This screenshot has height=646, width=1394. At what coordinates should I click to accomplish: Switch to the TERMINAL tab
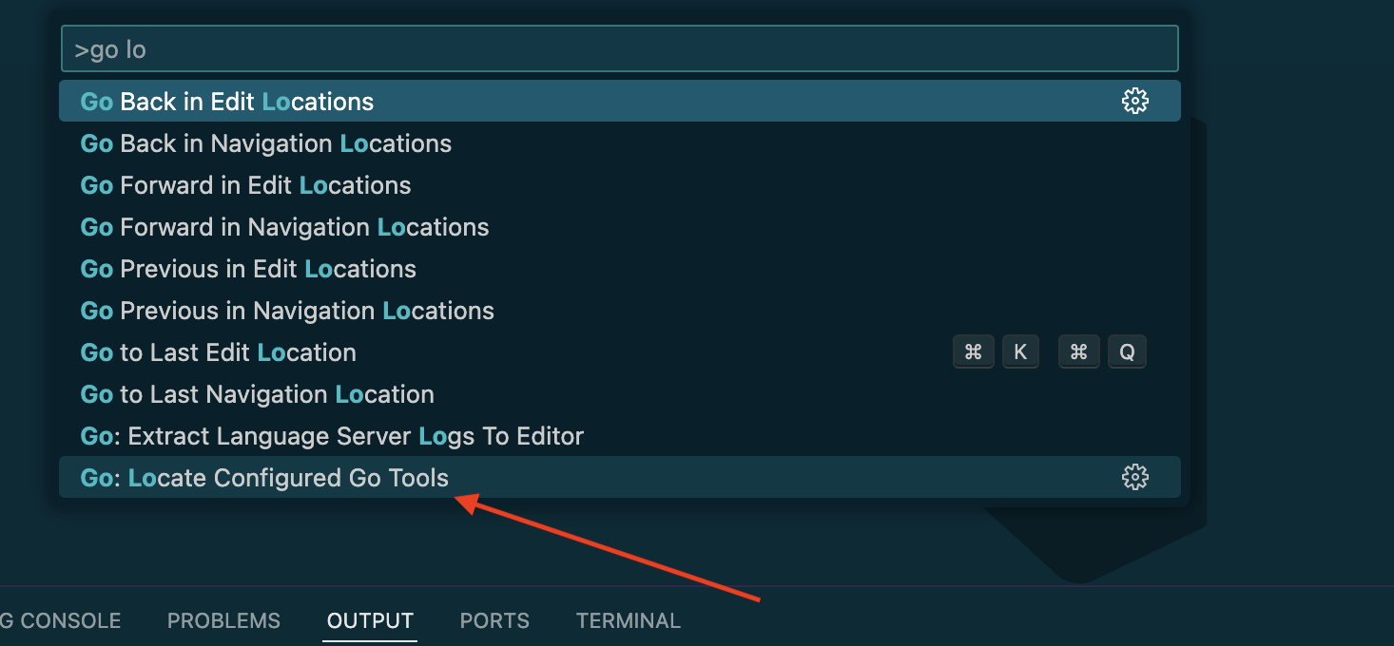[x=628, y=620]
